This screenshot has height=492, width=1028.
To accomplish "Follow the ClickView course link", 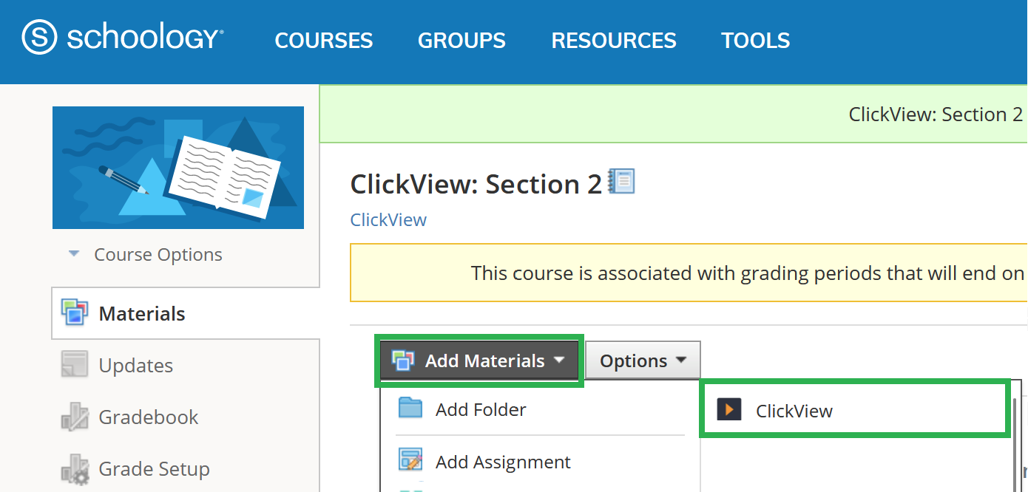I will [x=388, y=220].
